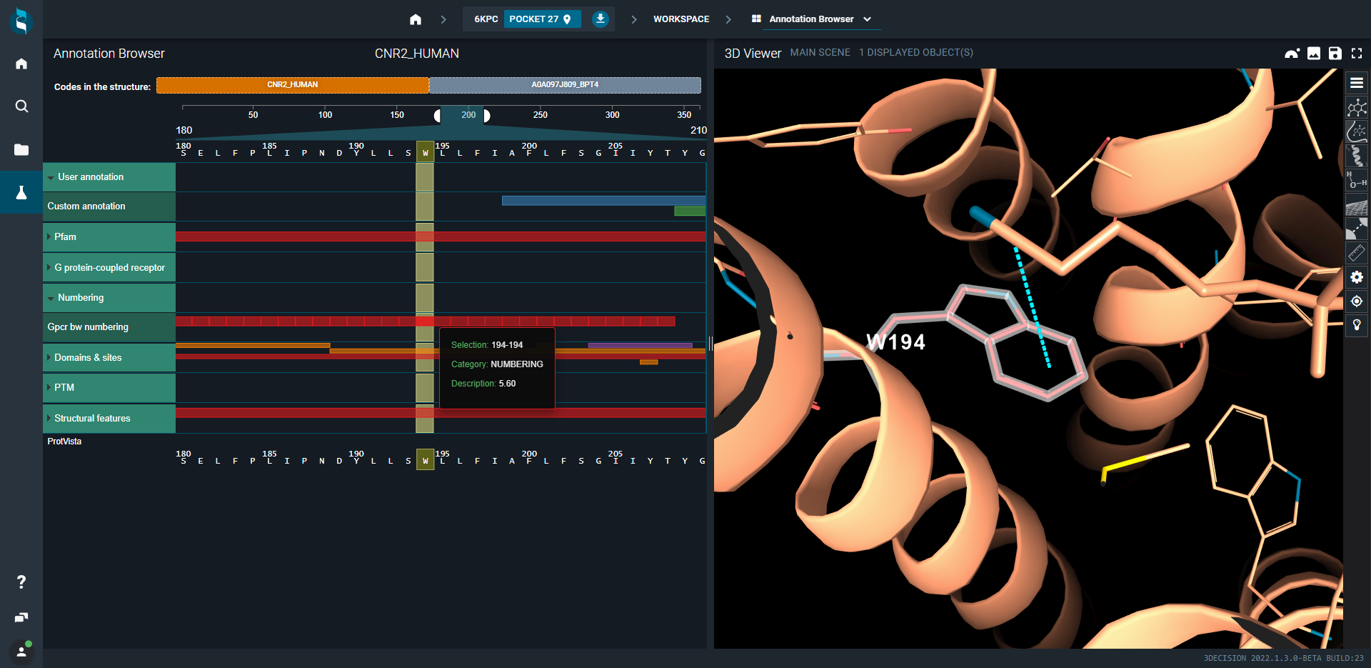
Task: Click the left range slider handle
Action: click(x=437, y=116)
